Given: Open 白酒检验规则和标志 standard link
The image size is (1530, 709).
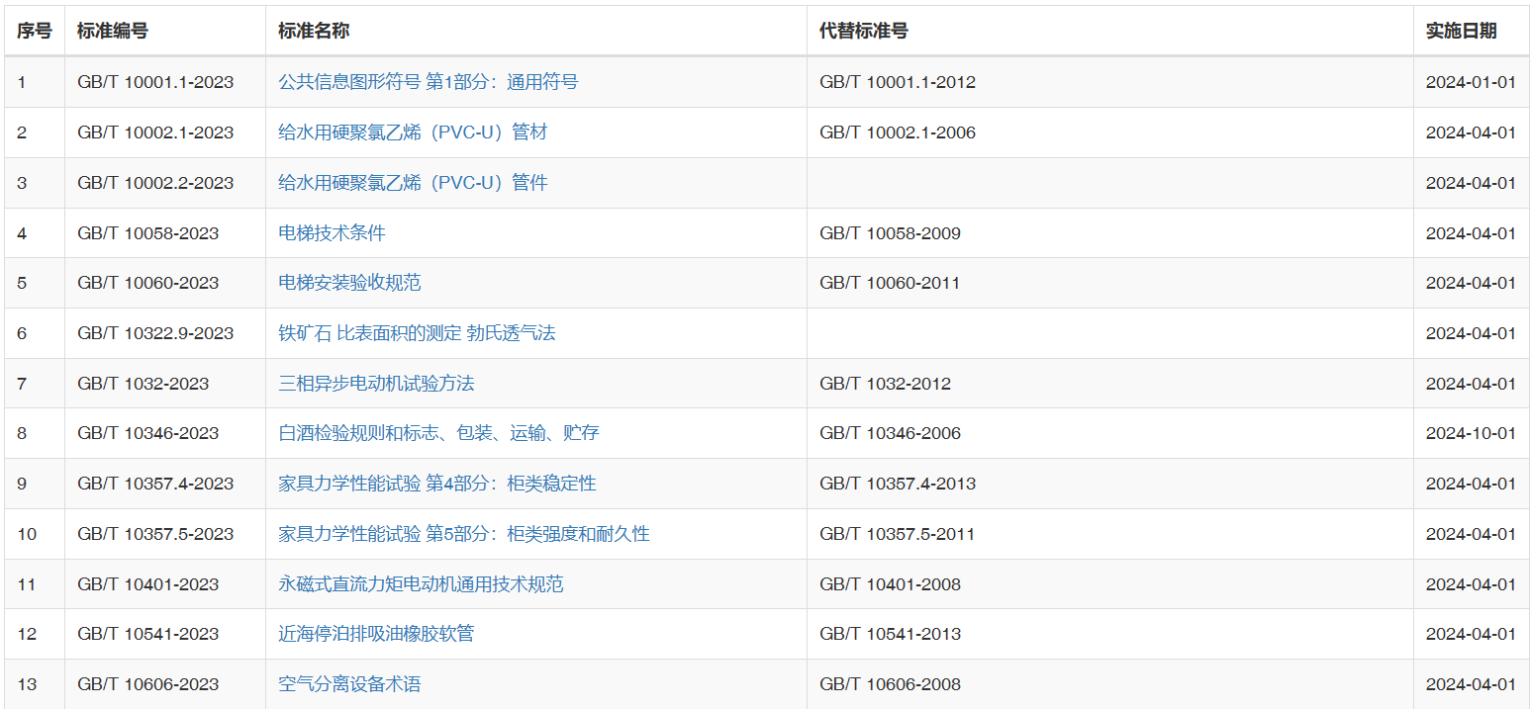Looking at the screenshot, I should point(438,433).
